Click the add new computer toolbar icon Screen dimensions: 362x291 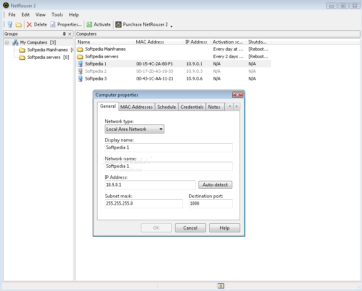point(10,25)
